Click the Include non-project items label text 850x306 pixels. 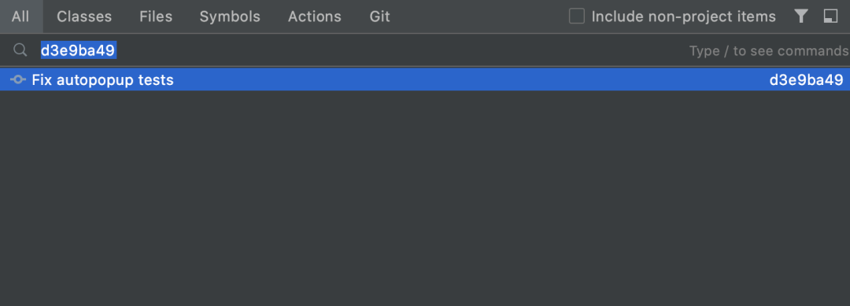684,17
